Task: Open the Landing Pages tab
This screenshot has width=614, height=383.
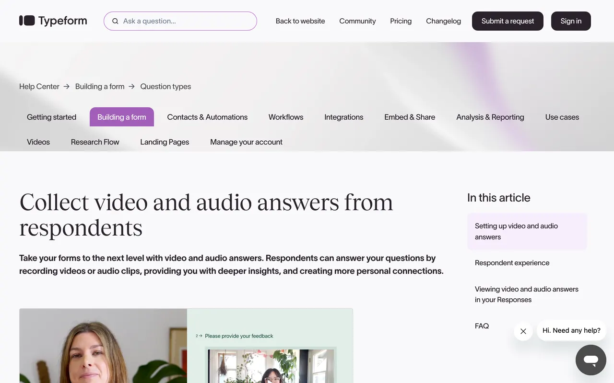Action: pyautogui.click(x=165, y=142)
